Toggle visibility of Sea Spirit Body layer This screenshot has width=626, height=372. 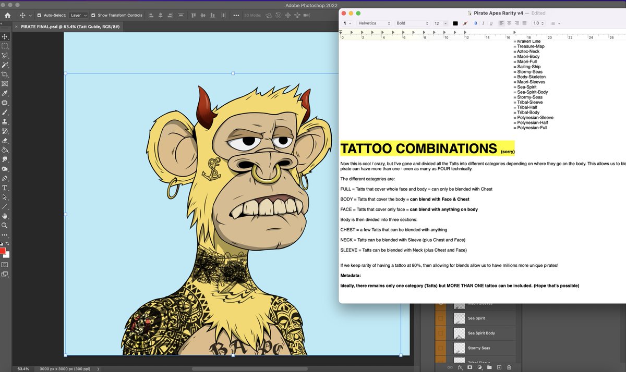point(441,333)
